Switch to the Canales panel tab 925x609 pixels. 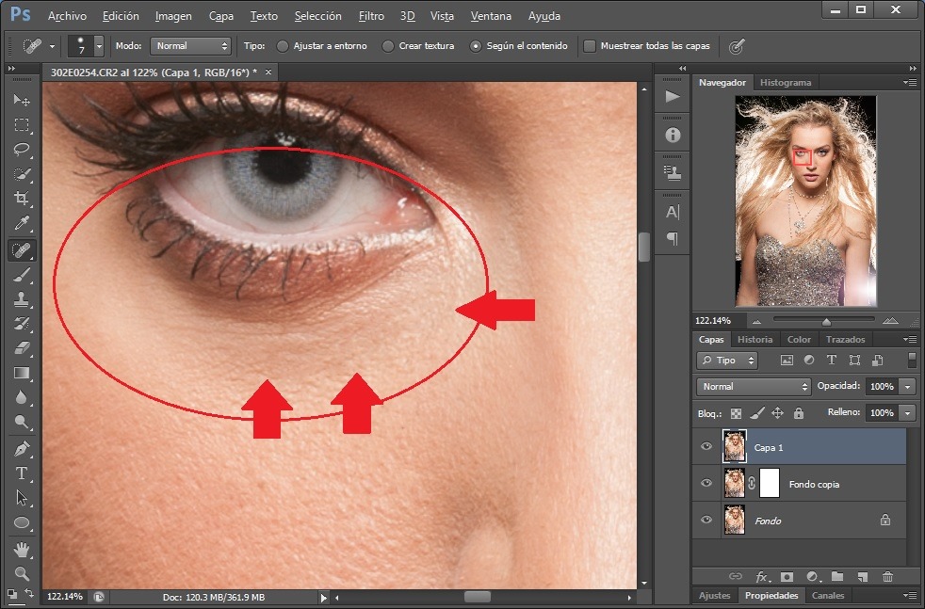click(x=828, y=595)
